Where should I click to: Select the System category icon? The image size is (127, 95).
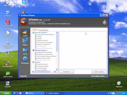point(33,62)
